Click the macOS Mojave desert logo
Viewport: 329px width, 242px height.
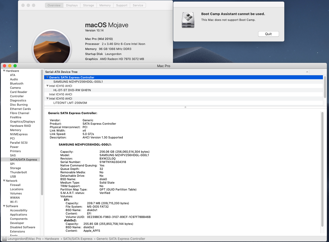[x=52, y=48]
